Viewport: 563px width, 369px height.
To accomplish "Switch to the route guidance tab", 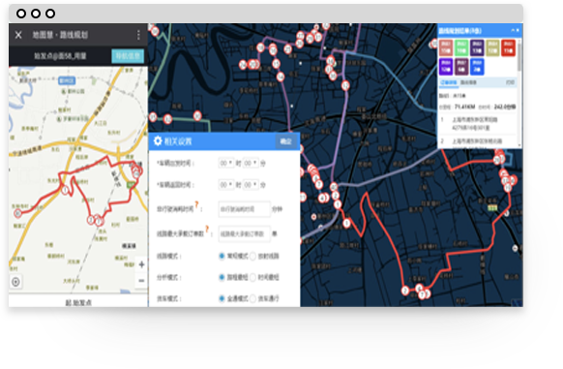I will coord(468,82).
